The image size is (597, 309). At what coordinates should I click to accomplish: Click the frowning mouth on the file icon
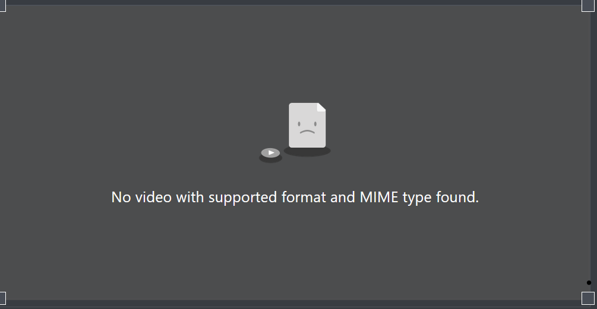coord(307,132)
